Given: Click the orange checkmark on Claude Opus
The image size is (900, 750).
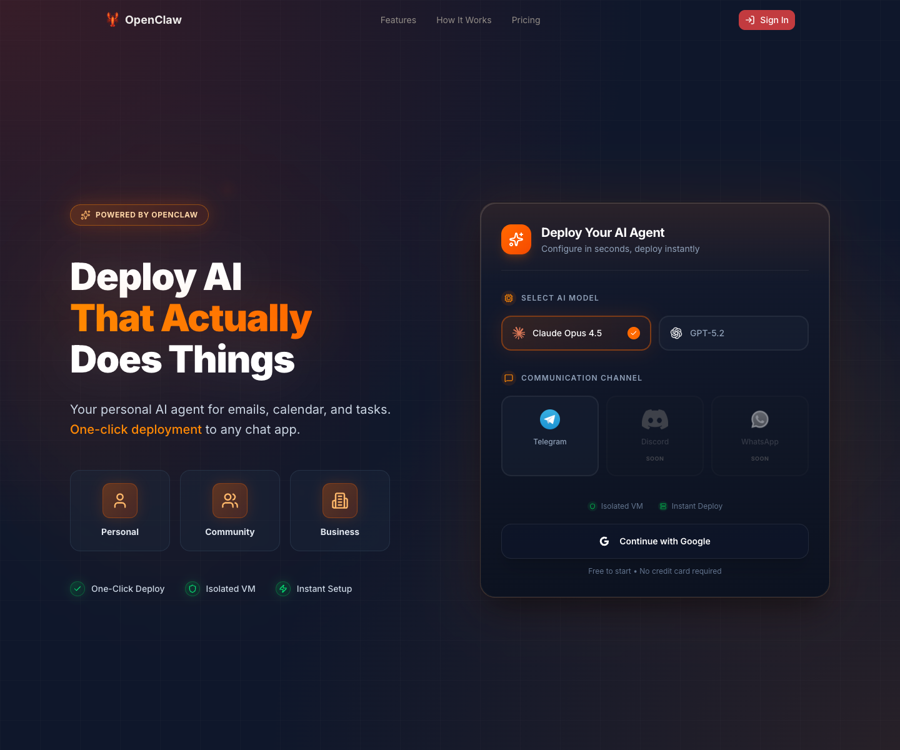Looking at the screenshot, I should tap(634, 333).
